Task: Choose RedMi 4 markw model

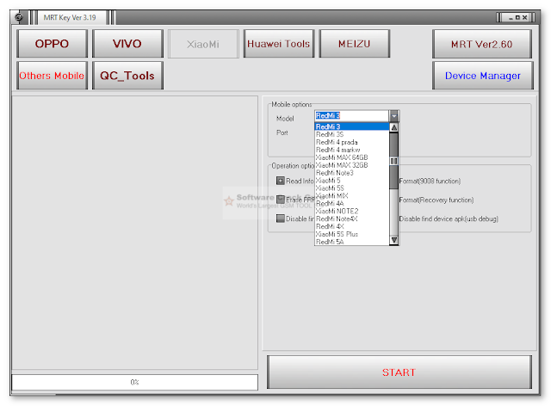Action: point(352,150)
